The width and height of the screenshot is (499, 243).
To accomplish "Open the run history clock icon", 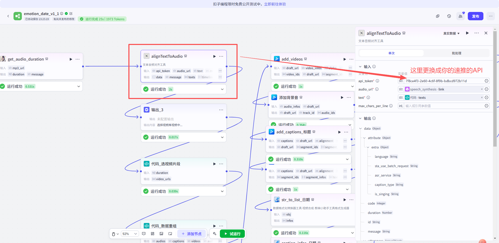I will pyautogui.click(x=449, y=16).
